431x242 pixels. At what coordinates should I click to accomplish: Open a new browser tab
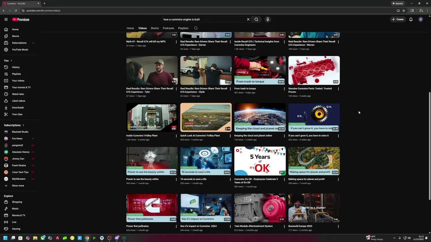coord(44,3)
